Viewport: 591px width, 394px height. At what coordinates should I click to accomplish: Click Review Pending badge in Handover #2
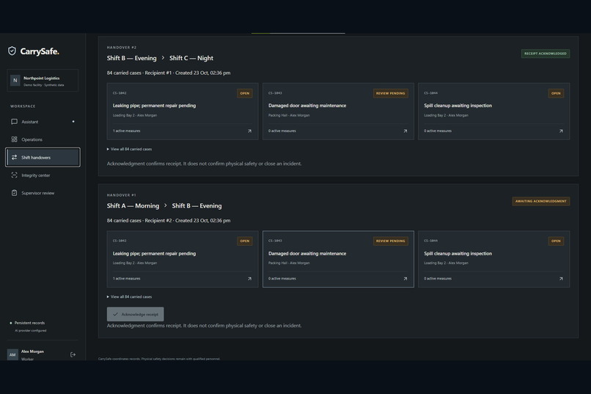(x=391, y=93)
